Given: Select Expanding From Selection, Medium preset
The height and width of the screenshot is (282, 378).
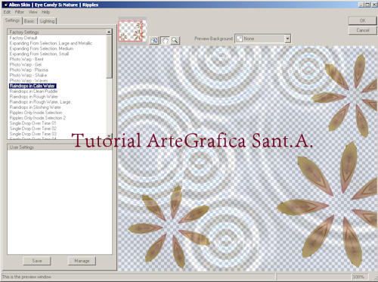Looking at the screenshot, I should (42, 48).
